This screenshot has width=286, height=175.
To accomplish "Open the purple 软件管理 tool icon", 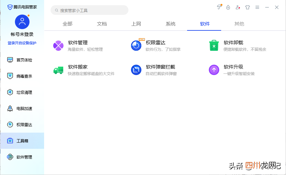I will [58, 46].
